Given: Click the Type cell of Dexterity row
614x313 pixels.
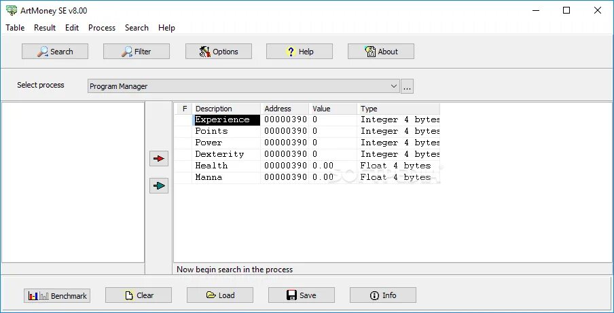Looking at the screenshot, I should point(399,154).
